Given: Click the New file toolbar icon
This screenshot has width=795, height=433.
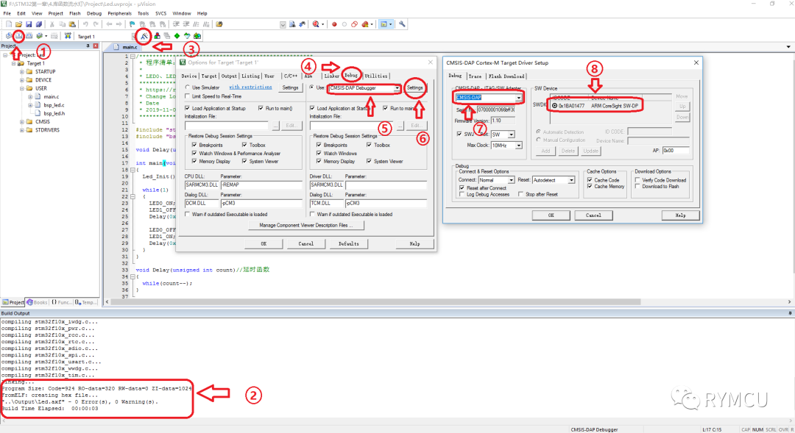Looking at the screenshot, I should [9, 24].
